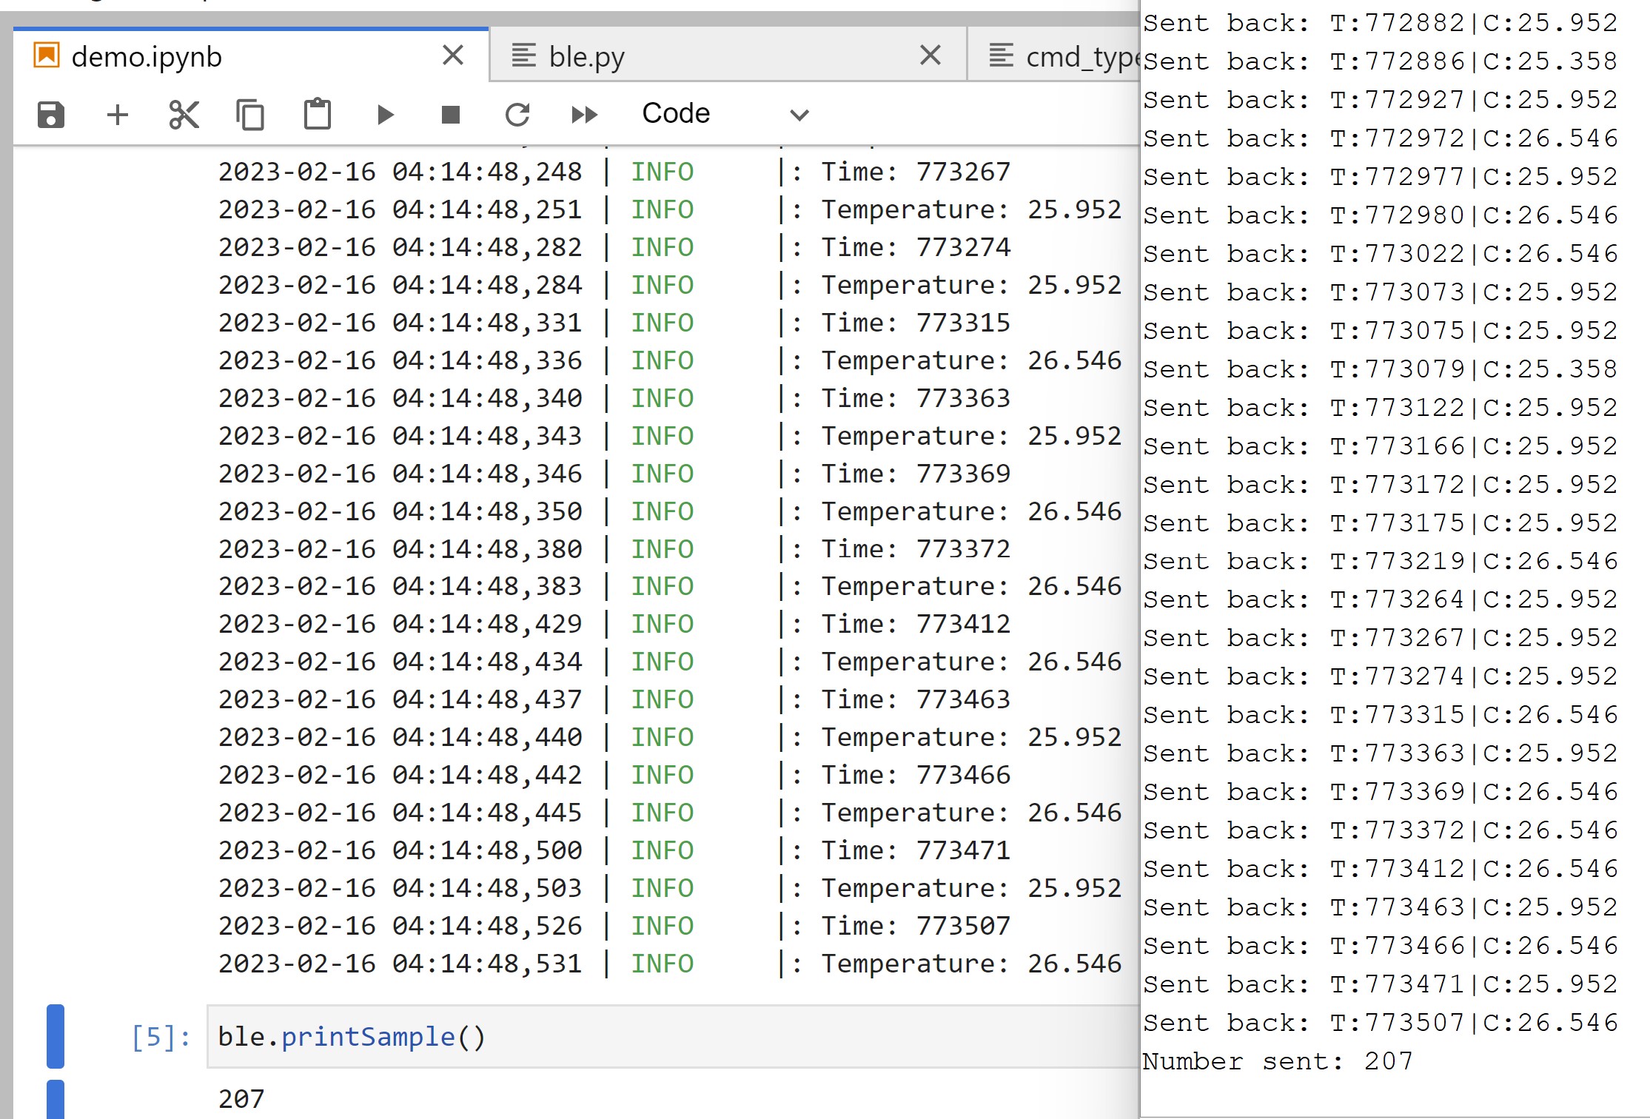
Task: Click the log timestamp 04:14:48,500
Action: pyautogui.click(x=487, y=850)
